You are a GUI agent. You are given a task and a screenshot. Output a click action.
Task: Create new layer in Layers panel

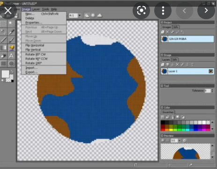163,65
